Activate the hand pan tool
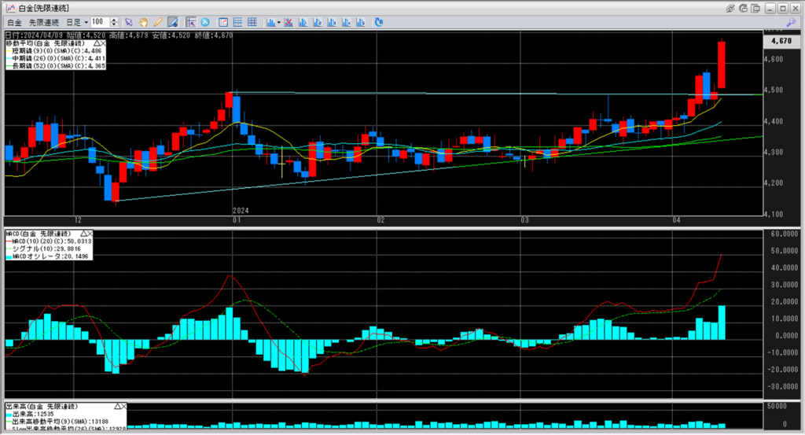The width and height of the screenshot is (805, 435). click(144, 22)
